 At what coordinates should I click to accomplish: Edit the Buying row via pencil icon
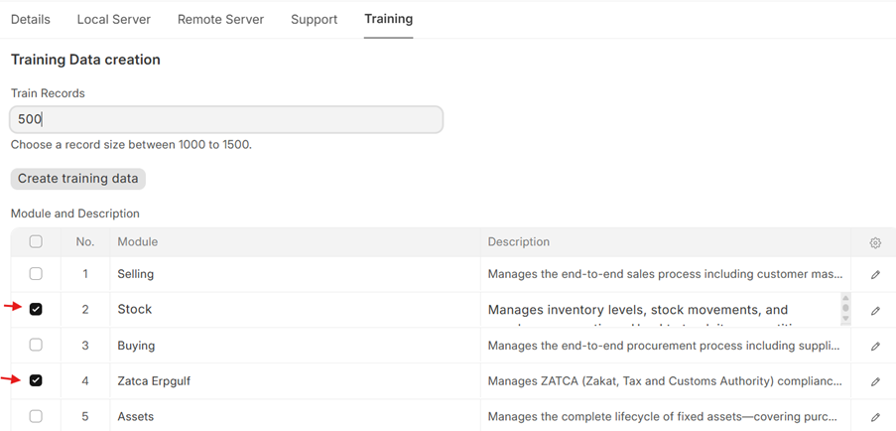point(874,346)
